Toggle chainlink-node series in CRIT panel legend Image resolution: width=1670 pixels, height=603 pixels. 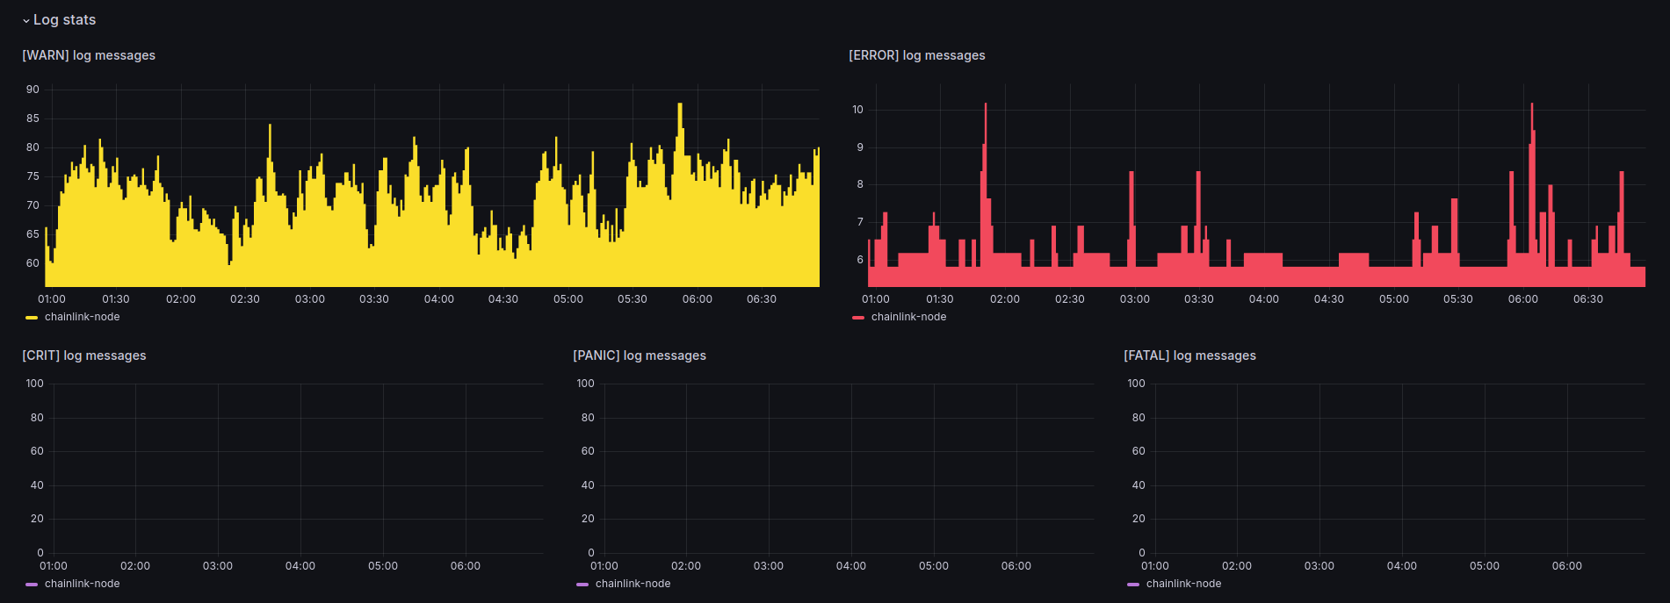(82, 584)
